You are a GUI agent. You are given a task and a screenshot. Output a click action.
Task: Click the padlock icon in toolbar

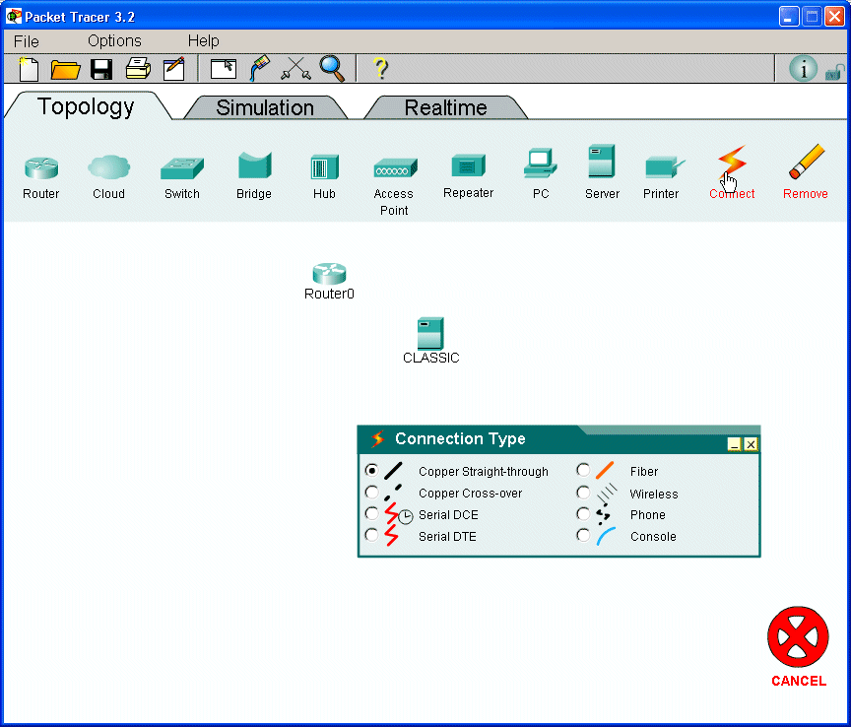(x=834, y=72)
